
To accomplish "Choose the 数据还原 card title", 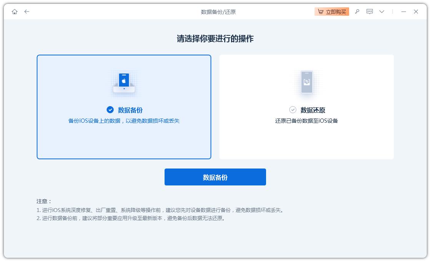I will pyautogui.click(x=313, y=110).
